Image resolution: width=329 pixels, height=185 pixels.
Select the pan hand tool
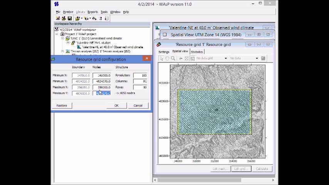(167, 58)
